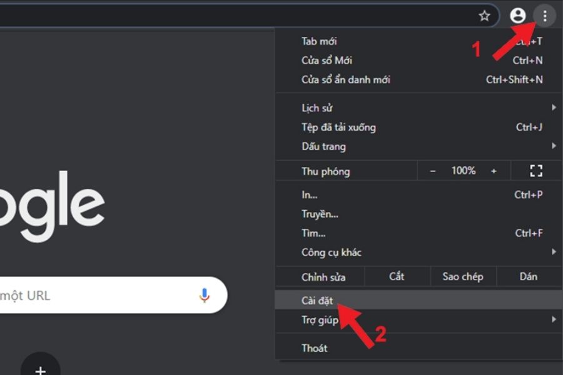Click the zoom out minus icon
The image size is (563, 375).
[432, 171]
